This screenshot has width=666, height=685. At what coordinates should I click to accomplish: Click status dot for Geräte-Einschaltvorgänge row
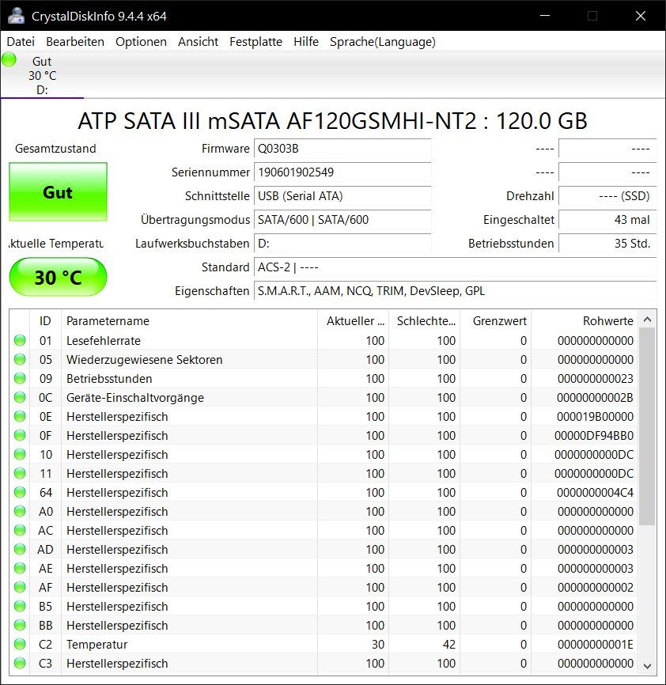pos(20,397)
